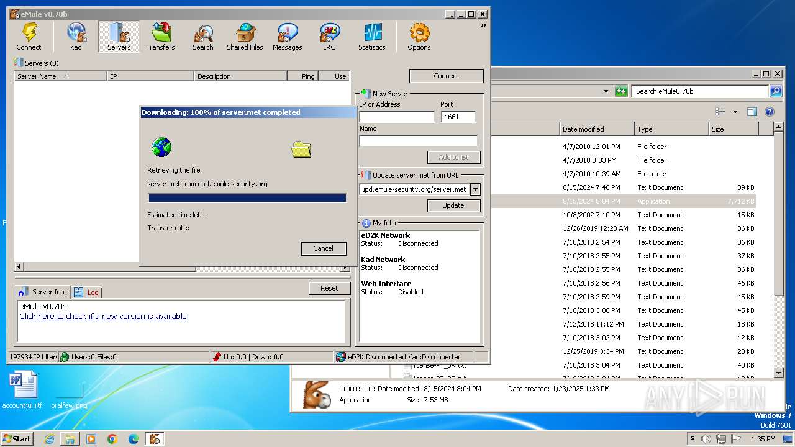Click the IP filter status bar entry
The width and height of the screenshot is (795, 447).
tap(32, 357)
